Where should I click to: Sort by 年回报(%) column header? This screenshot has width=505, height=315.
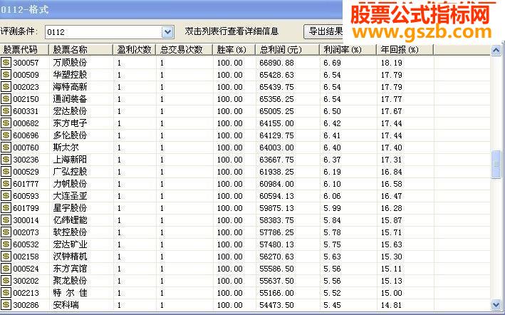pos(405,50)
